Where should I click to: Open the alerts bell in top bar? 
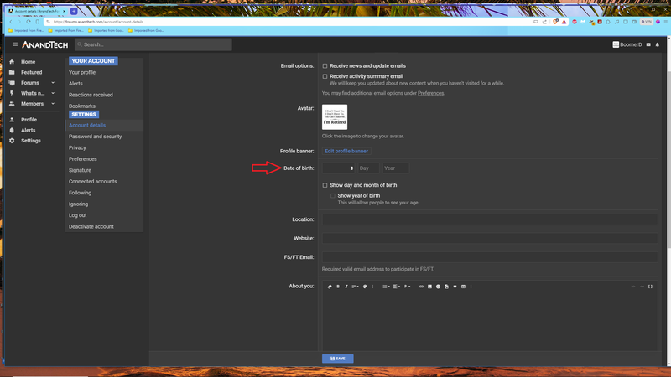pyautogui.click(x=658, y=44)
